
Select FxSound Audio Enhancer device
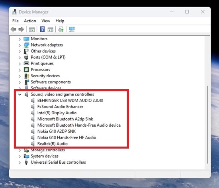click(60, 107)
